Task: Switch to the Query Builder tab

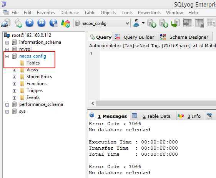Action: coord(135,37)
